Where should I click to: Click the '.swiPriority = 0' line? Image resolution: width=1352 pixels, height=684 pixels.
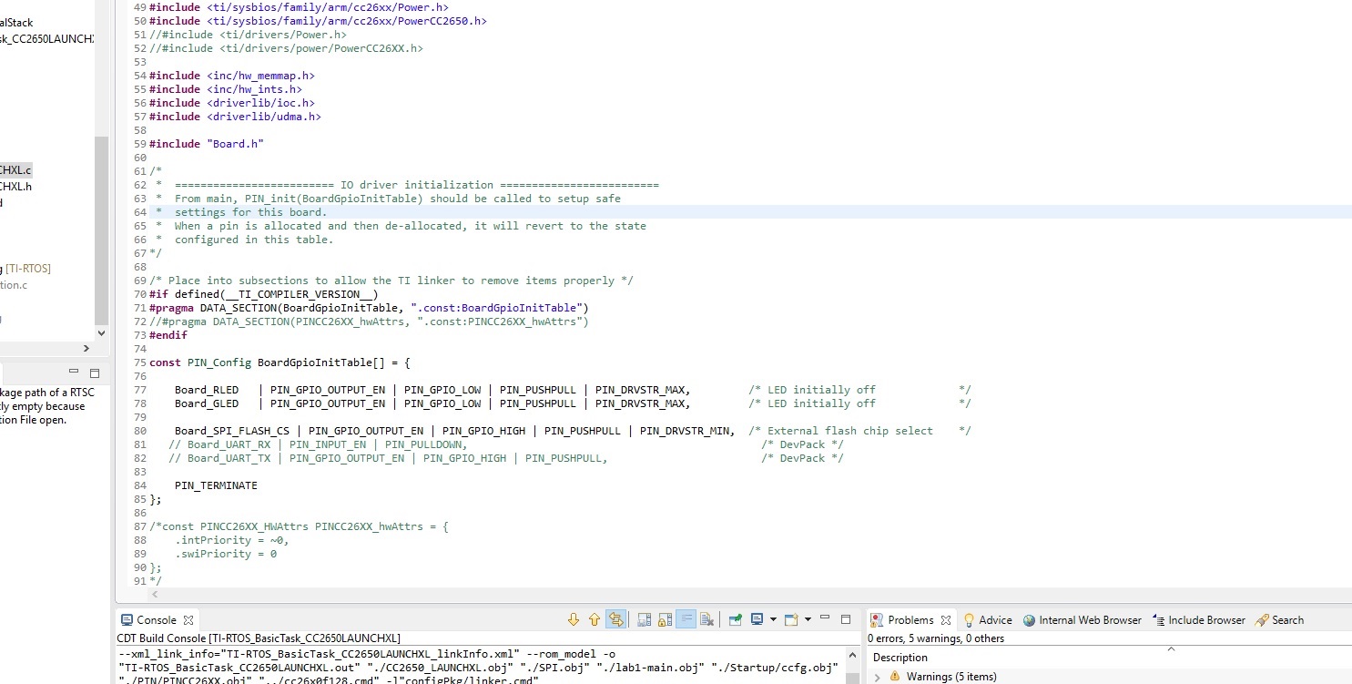226,554
